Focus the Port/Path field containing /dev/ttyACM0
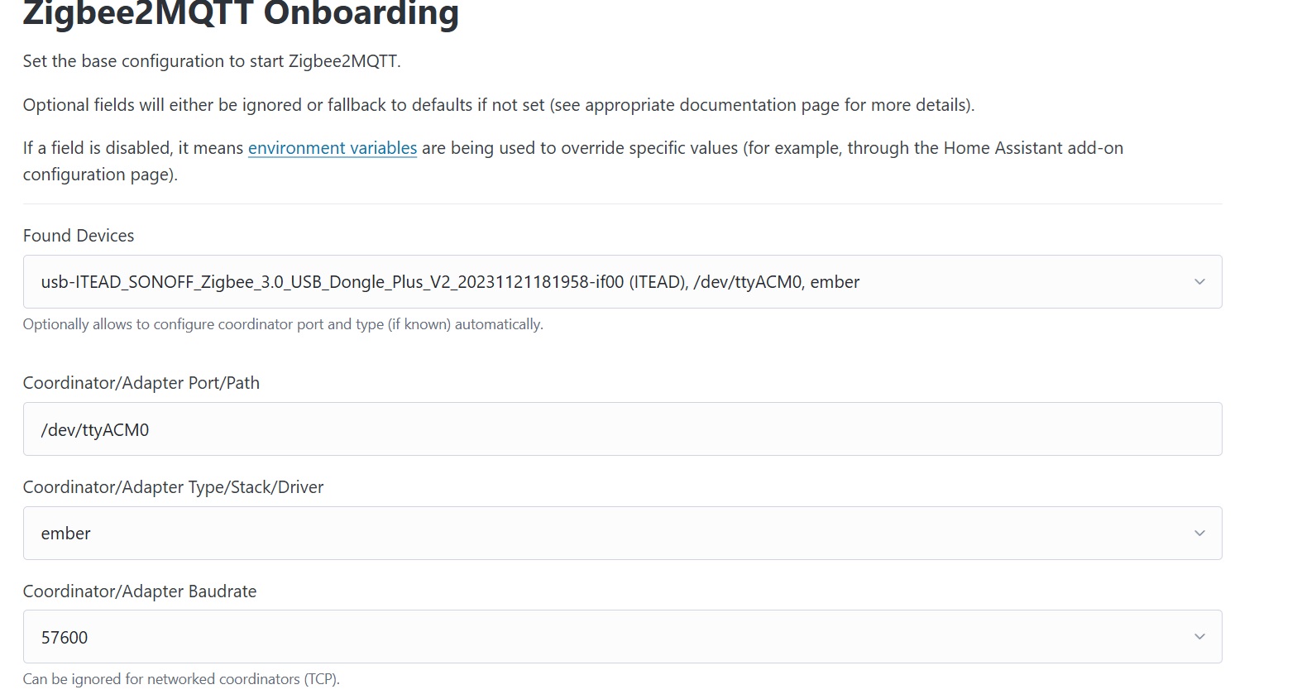The width and height of the screenshot is (1297, 699). (x=622, y=429)
